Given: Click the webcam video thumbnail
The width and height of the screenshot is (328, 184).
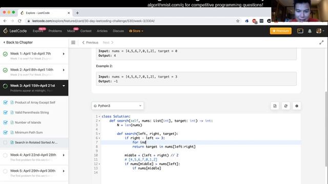Looking at the screenshot, I should 299,11.
